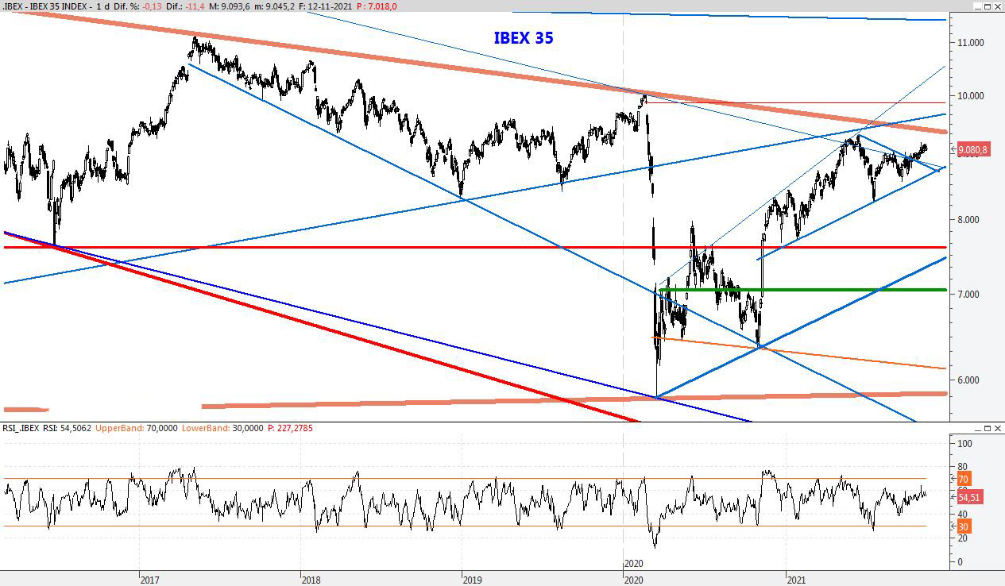Screen dimensions: 1005x586
Task: Minimize the IBEX 35 price chart panel
Action: coord(976,6)
